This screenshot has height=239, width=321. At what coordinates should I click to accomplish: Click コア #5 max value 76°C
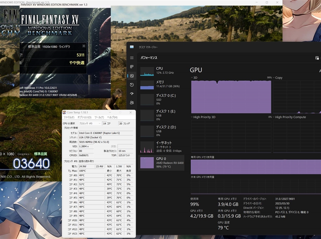tap(119, 198)
